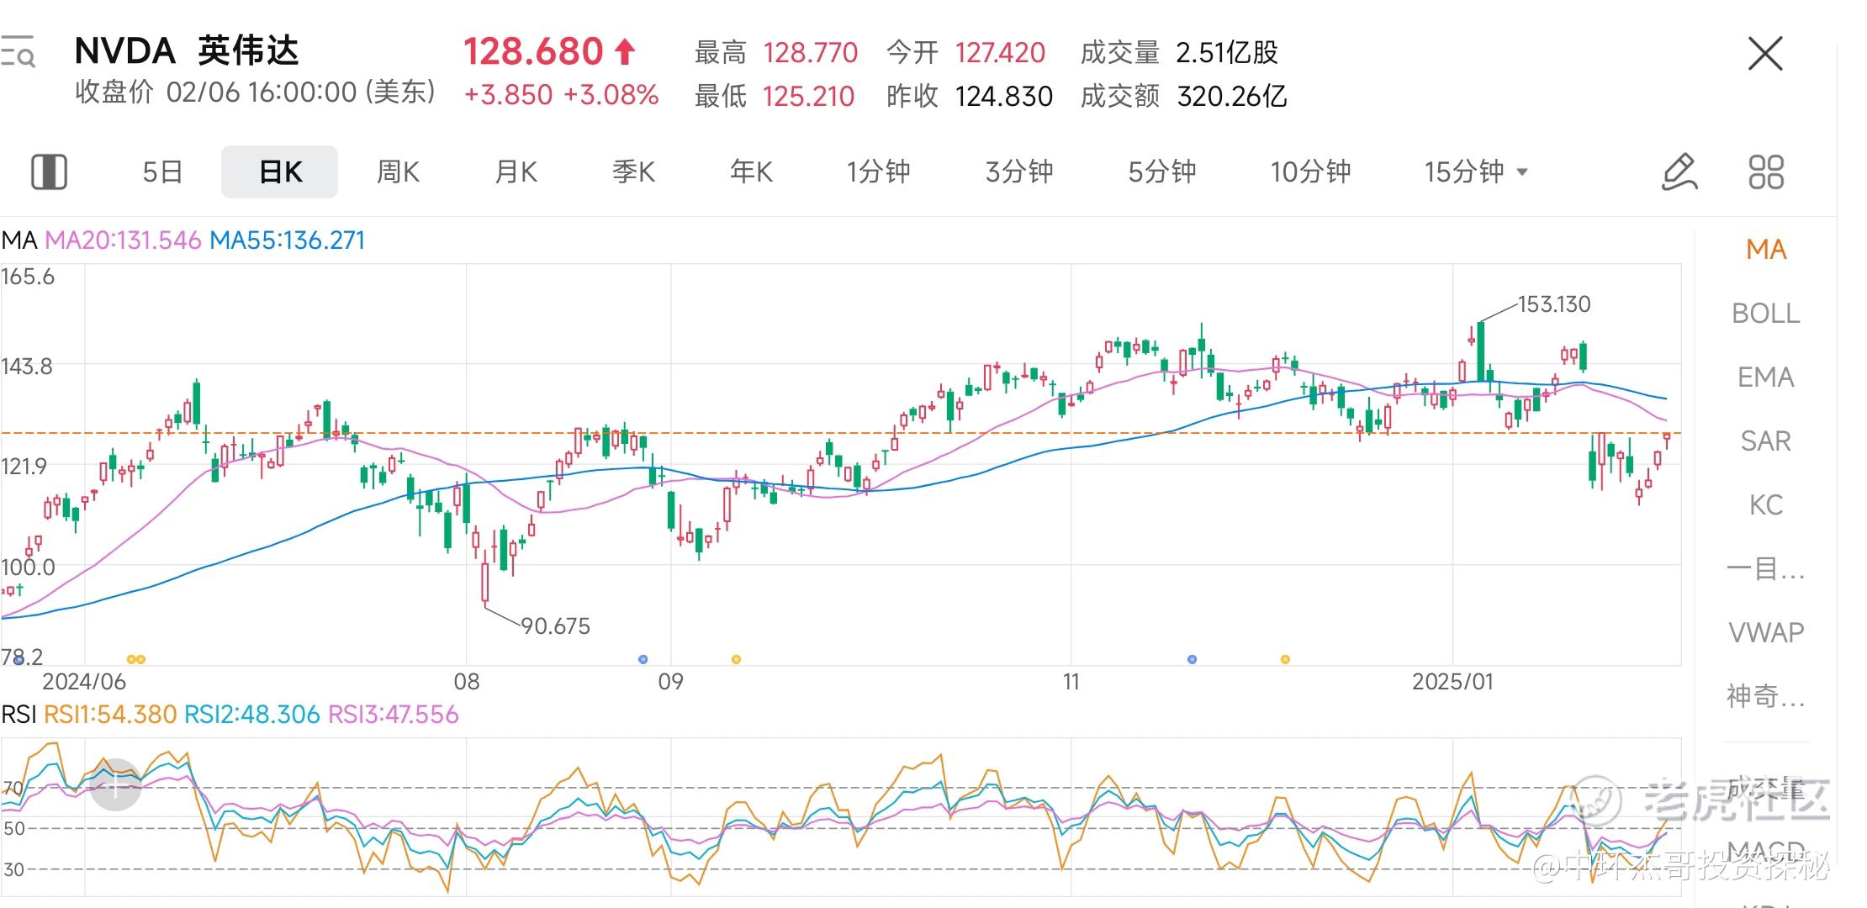Select the 1分钟 interval tab
Viewport: 1867px width, 908px height.
pyautogui.click(x=878, y=172)
